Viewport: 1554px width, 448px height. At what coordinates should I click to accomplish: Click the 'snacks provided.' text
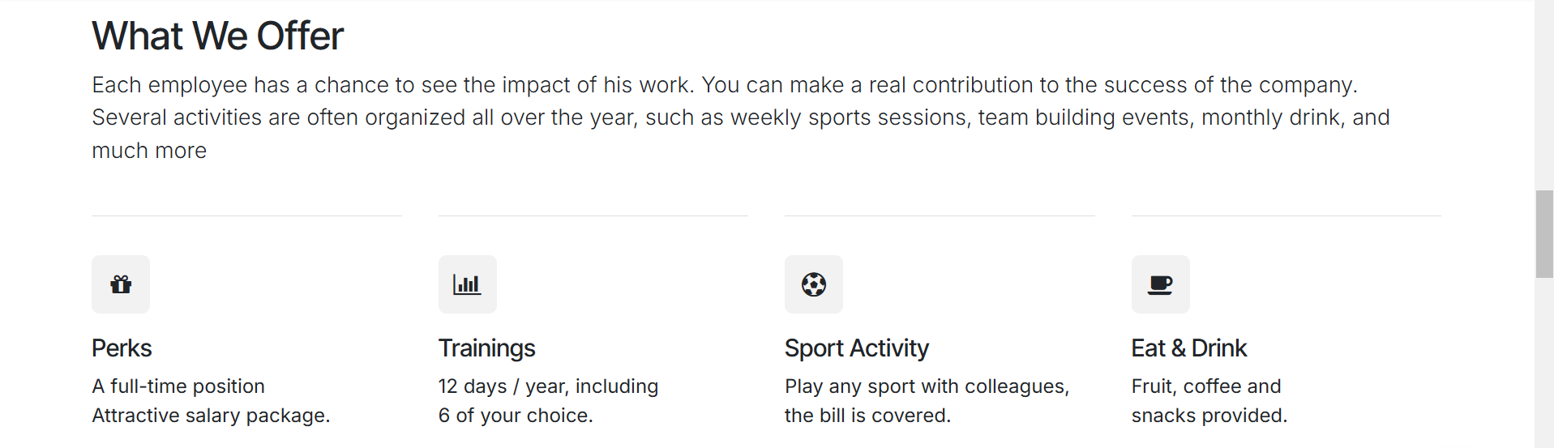click(1209, 416)
